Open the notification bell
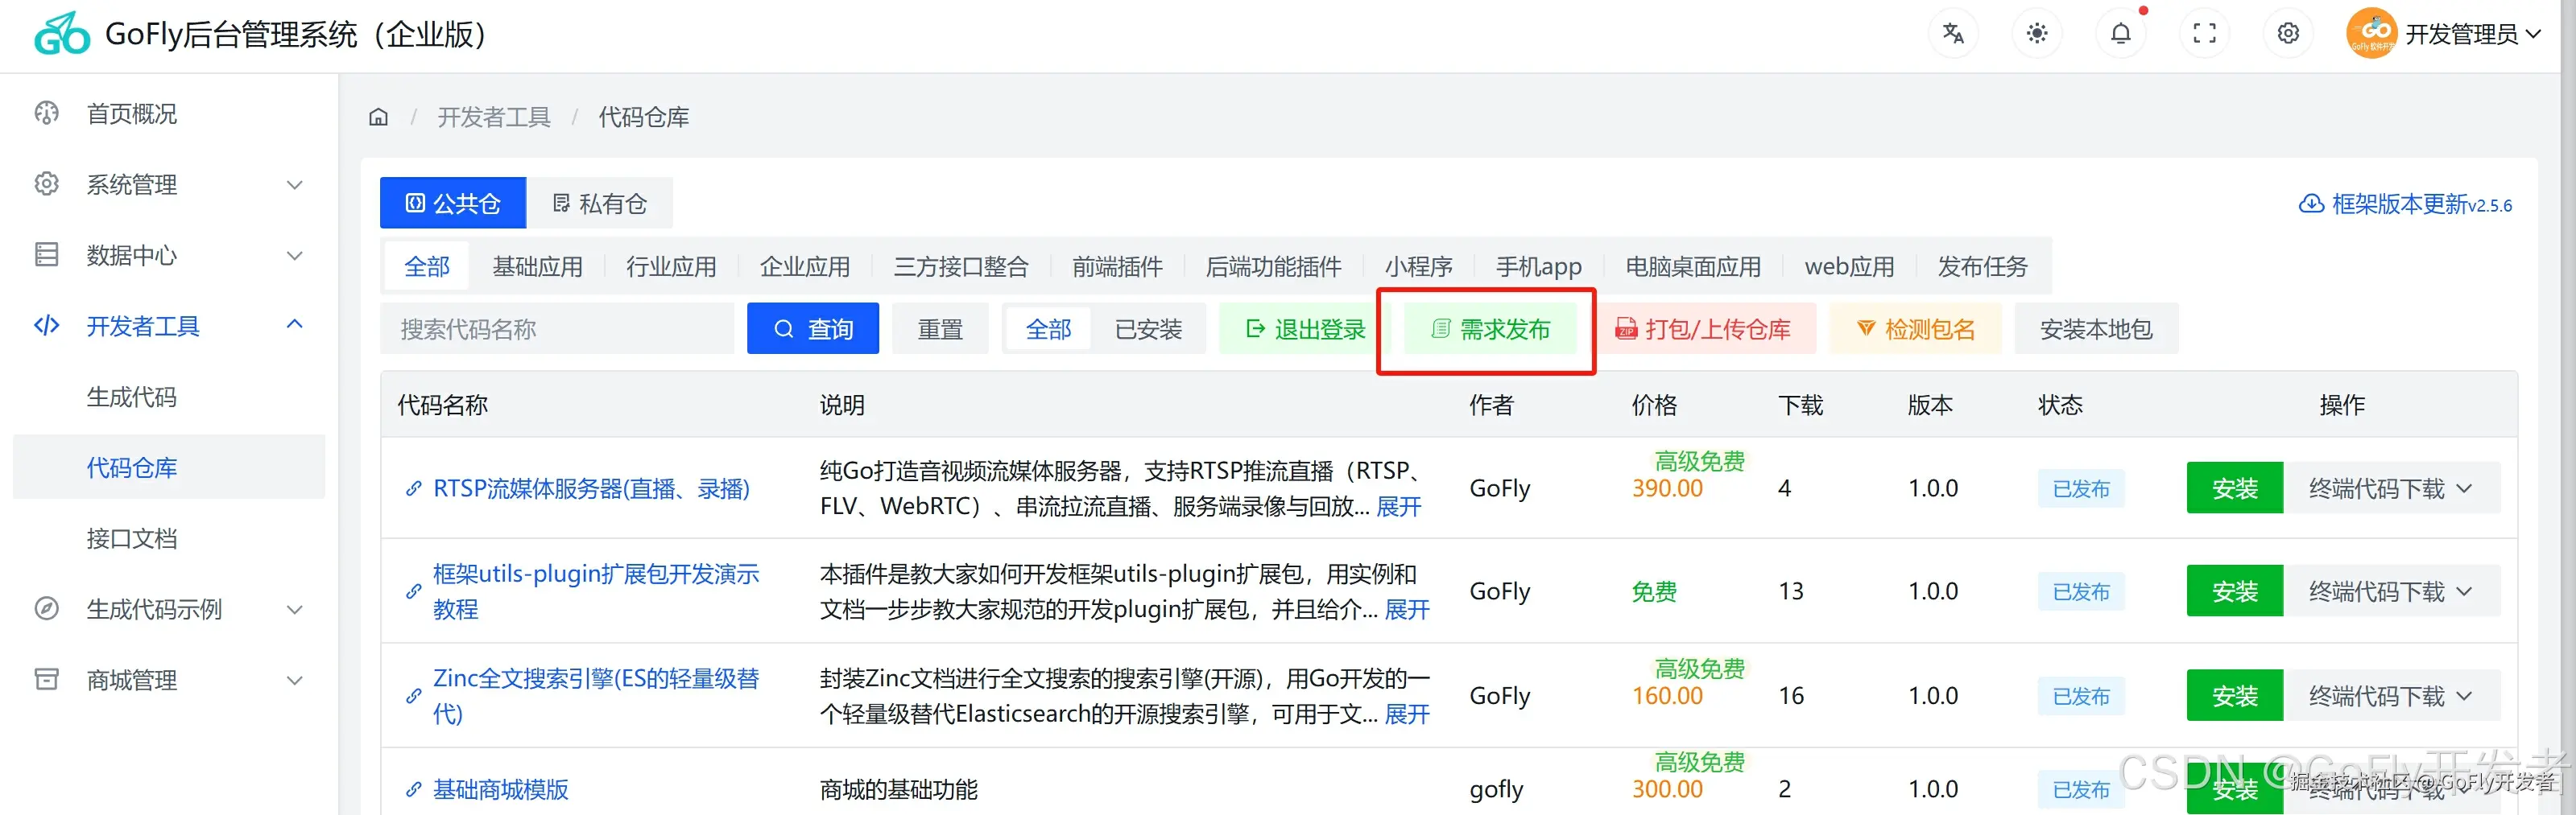 pos(2120,33)
